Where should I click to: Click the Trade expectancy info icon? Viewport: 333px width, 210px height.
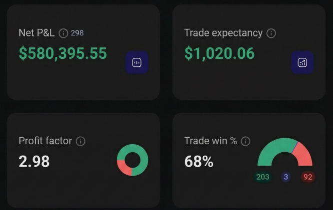click(271, 33)
